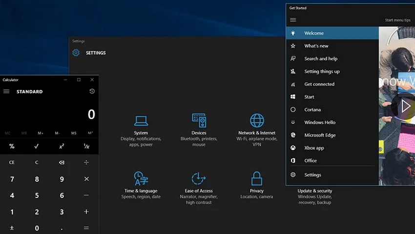The image size is (415, 234).
Task: Select What's new in Get Started
Action: tap(332, 46)
